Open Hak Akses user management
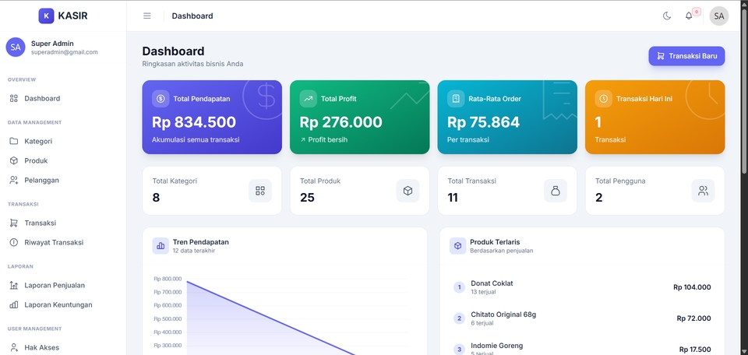 [63, 347]
